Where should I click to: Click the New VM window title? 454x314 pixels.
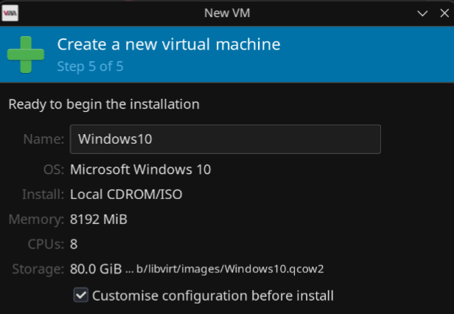[227, 13]
